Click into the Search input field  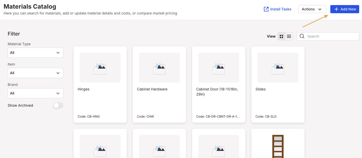coord(328,36)
